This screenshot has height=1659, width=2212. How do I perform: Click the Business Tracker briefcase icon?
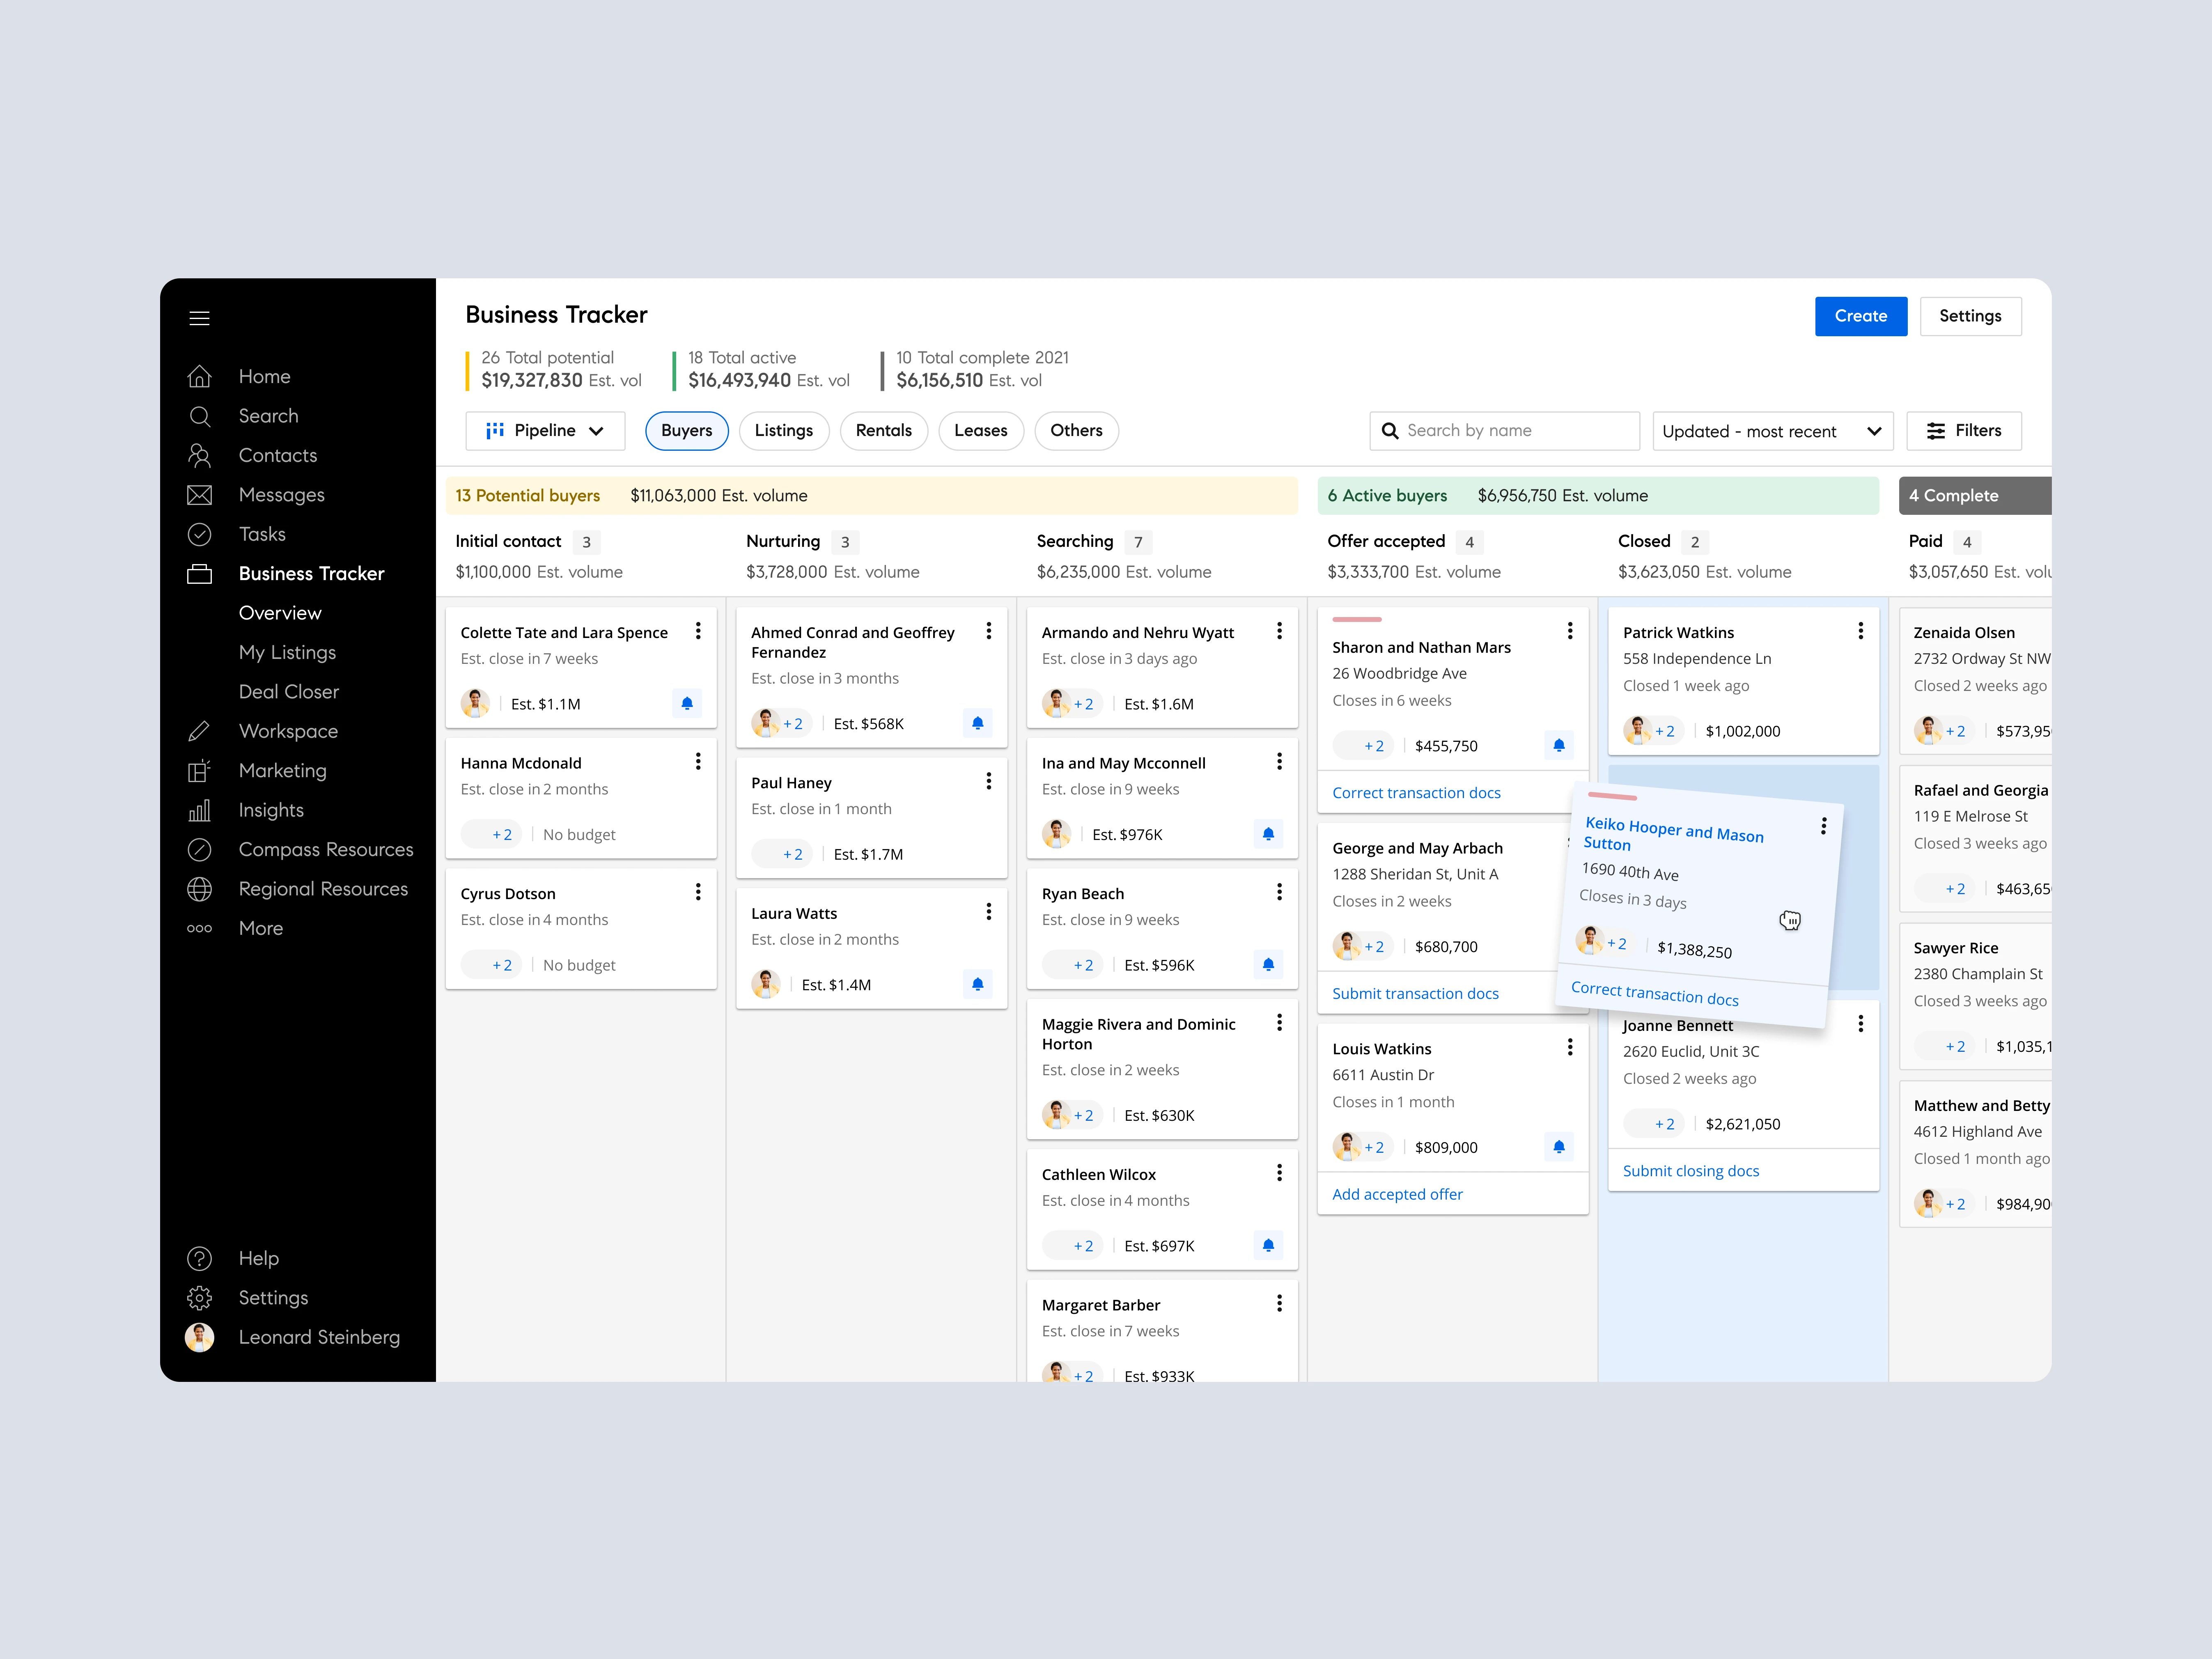tap(199, 574)
